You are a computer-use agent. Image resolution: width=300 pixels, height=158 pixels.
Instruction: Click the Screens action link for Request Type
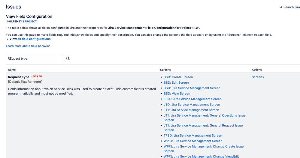click(258, 77)
